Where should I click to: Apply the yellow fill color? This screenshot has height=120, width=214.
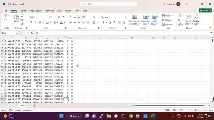pos(55,22)
